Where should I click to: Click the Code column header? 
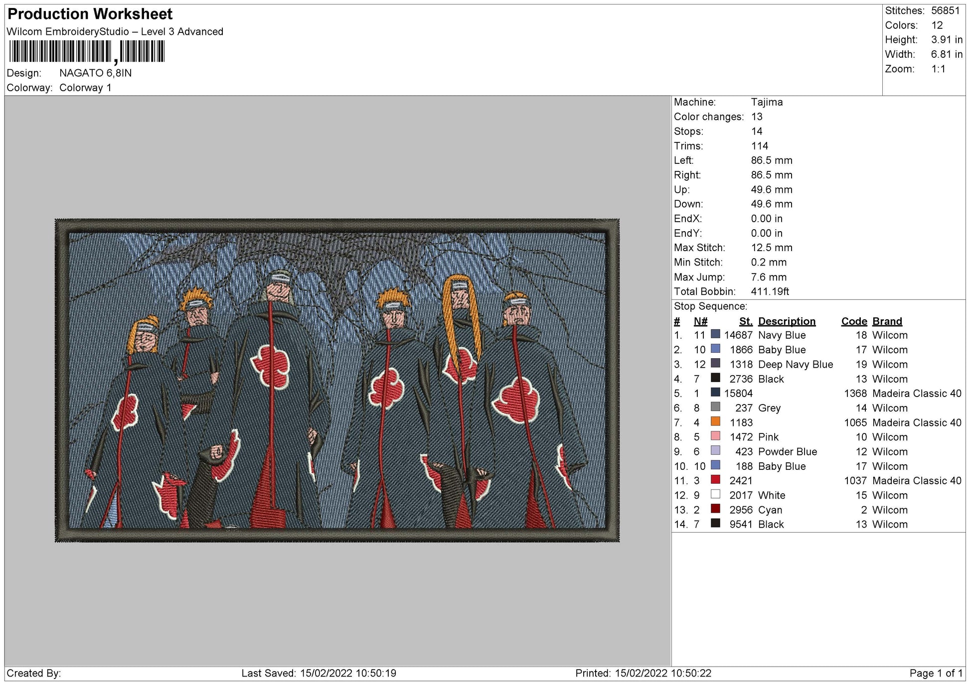[x=854, y=321]
